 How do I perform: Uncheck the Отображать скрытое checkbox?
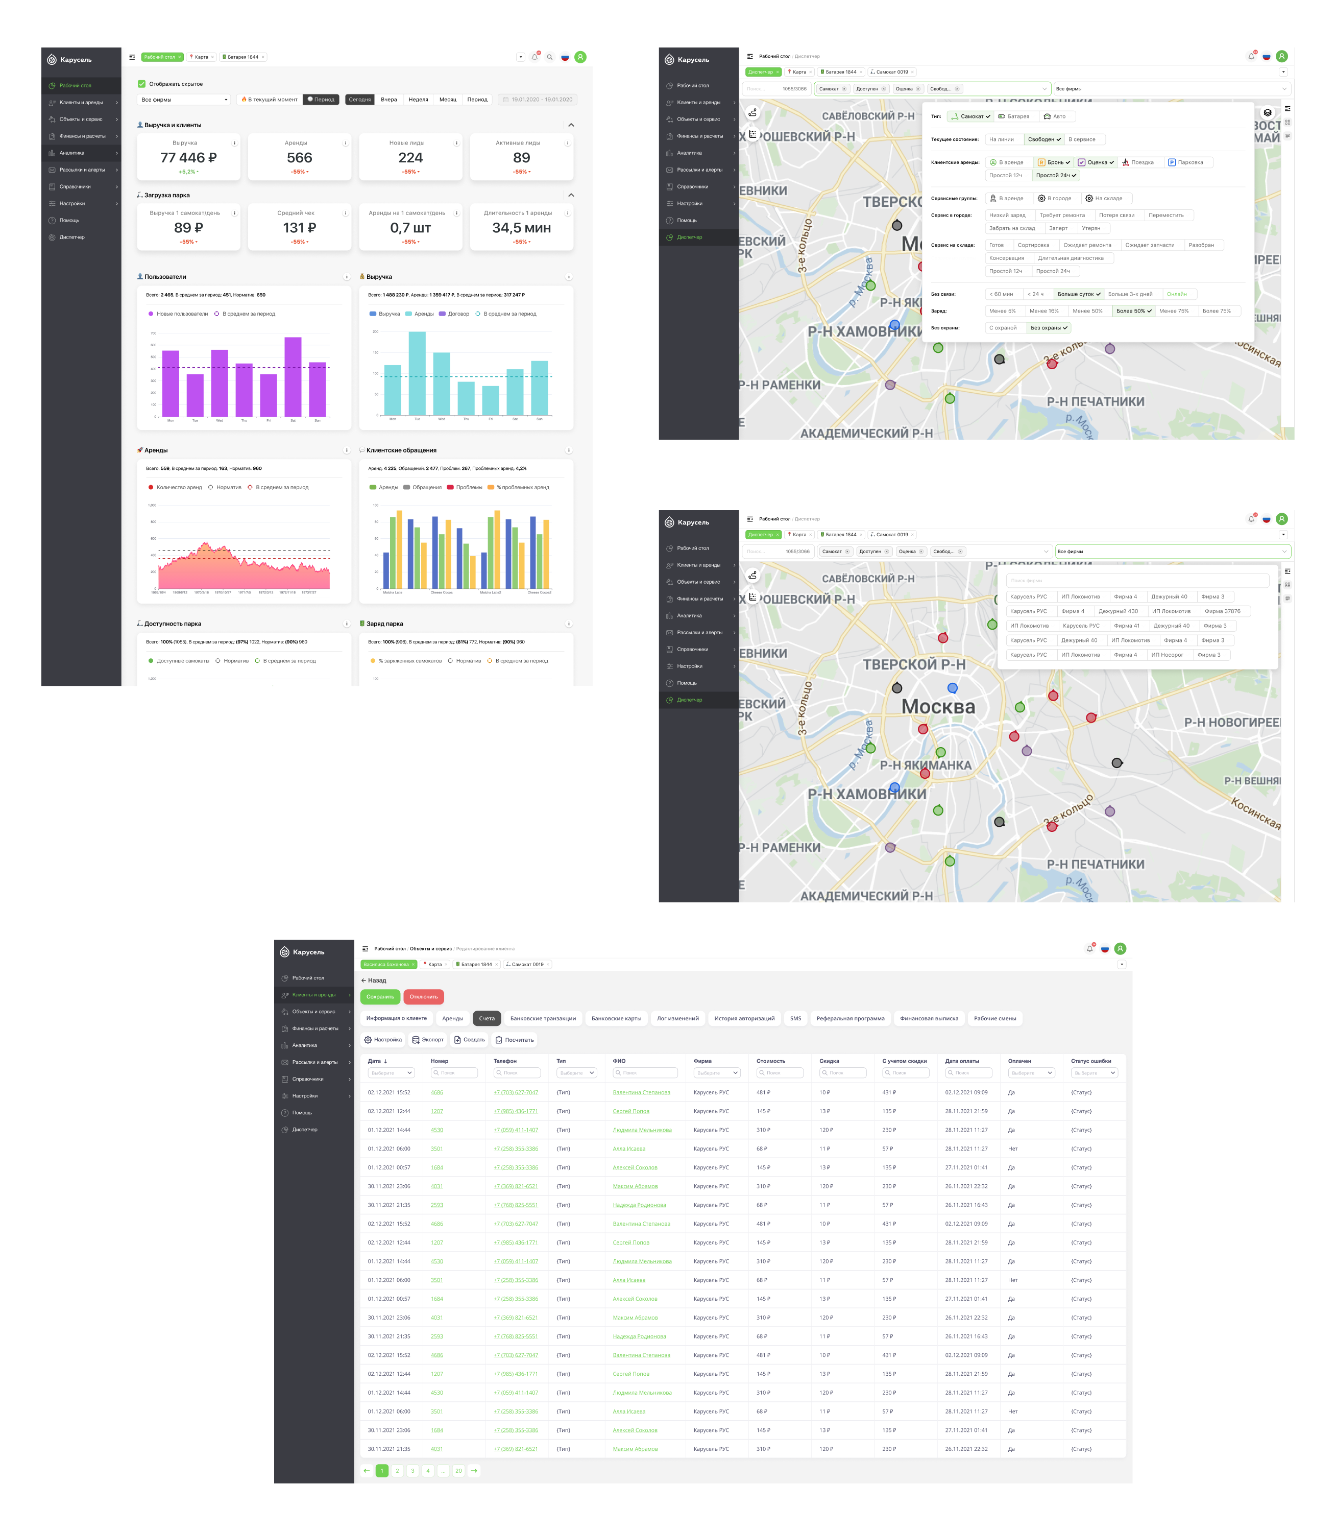tap(141, 84)
